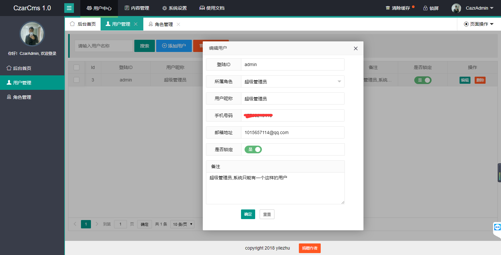Click the page number jump input
The image size is (501, 255).
(121, 224)
